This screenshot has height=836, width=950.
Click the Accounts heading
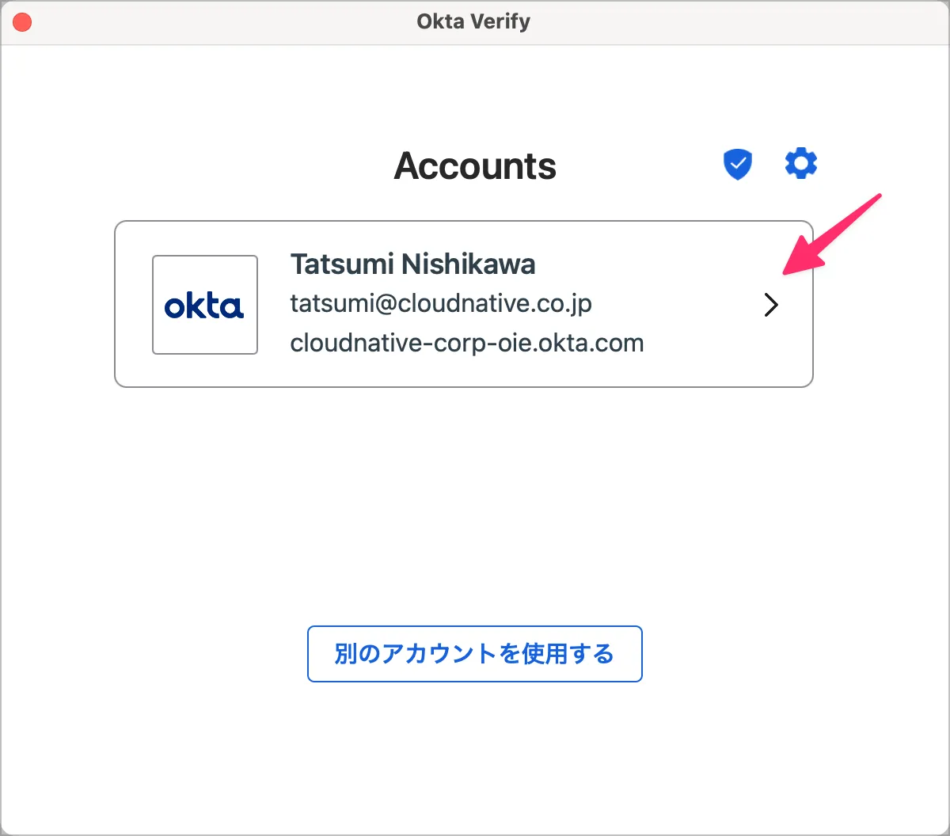(x=475, y=166)
